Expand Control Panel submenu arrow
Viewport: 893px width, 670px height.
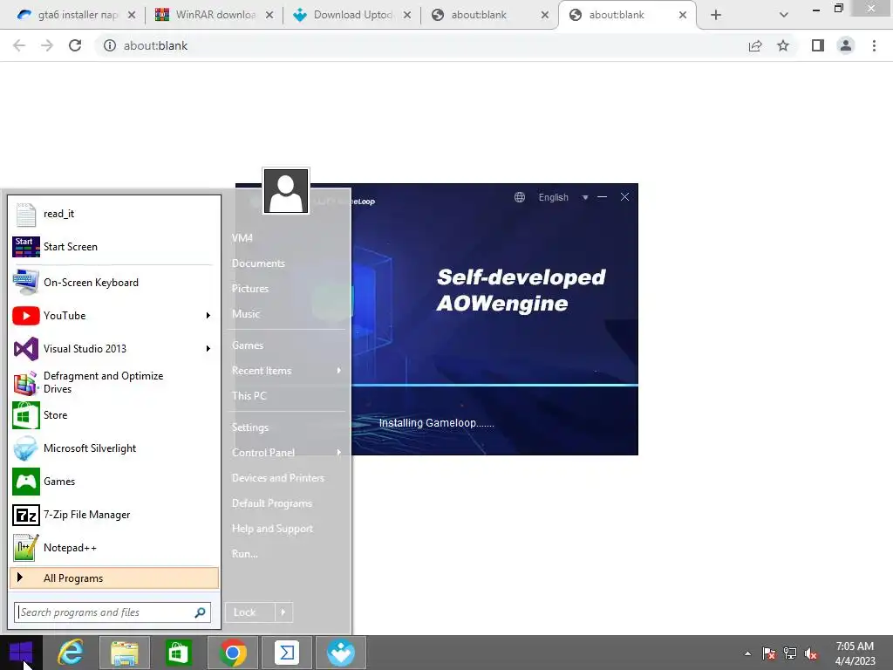(x=339, y=453)
